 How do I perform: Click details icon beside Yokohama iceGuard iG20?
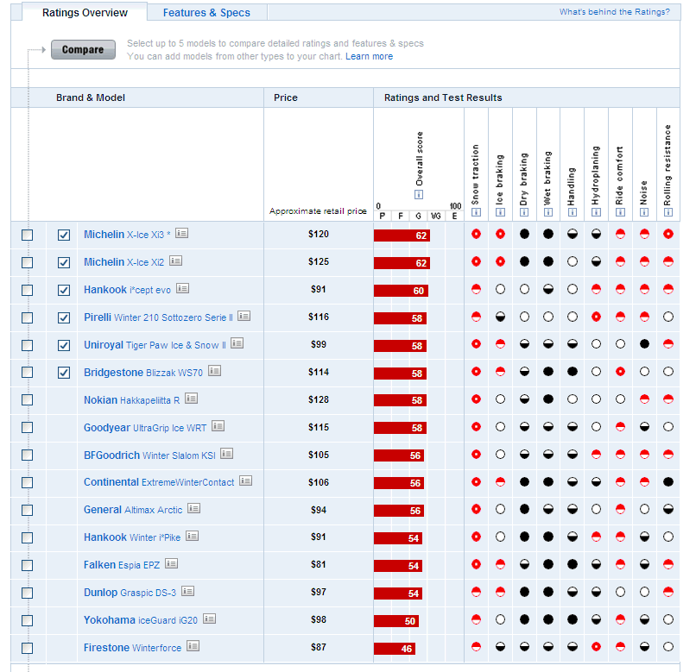pos(209,619)
